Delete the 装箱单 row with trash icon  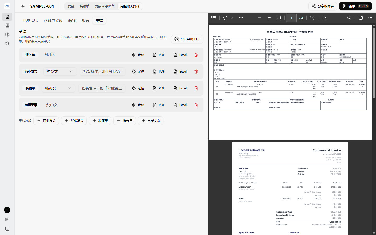tap(196, 88)
